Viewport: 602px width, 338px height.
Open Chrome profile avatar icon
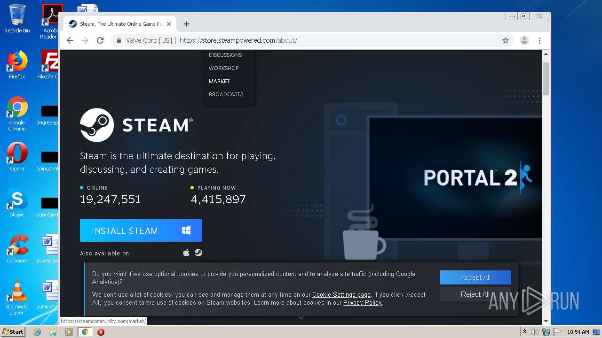click(524, 40)
